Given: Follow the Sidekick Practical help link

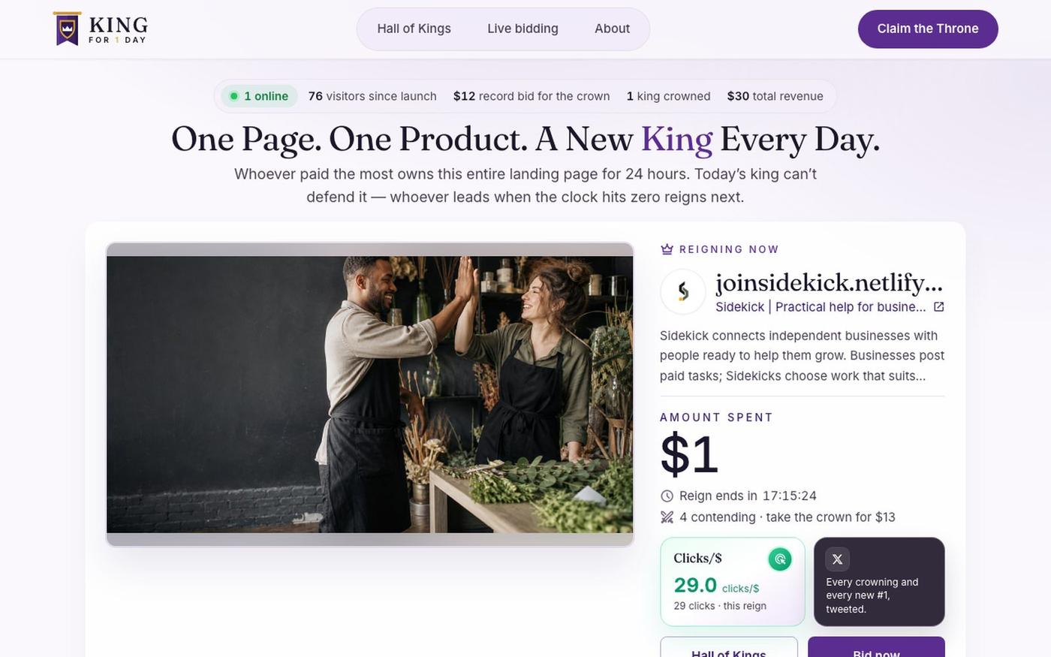Looking at the screenshot, I should point(821,307).
